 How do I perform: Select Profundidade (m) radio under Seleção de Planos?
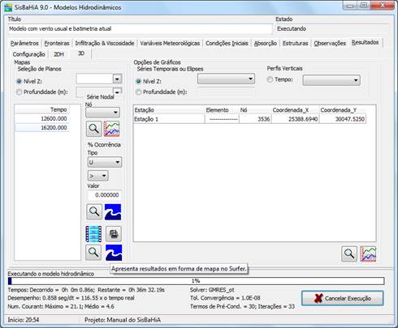click(19, 92)
